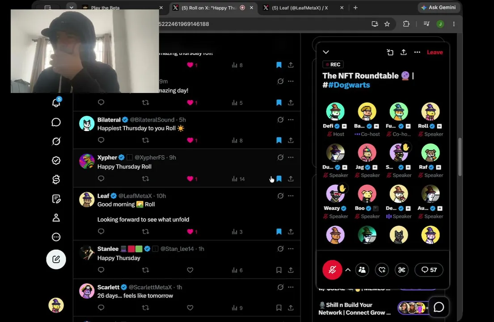
Task: Open the @LeafMetaX profile link
Action: pyautogui.click(x=135, y=195)
